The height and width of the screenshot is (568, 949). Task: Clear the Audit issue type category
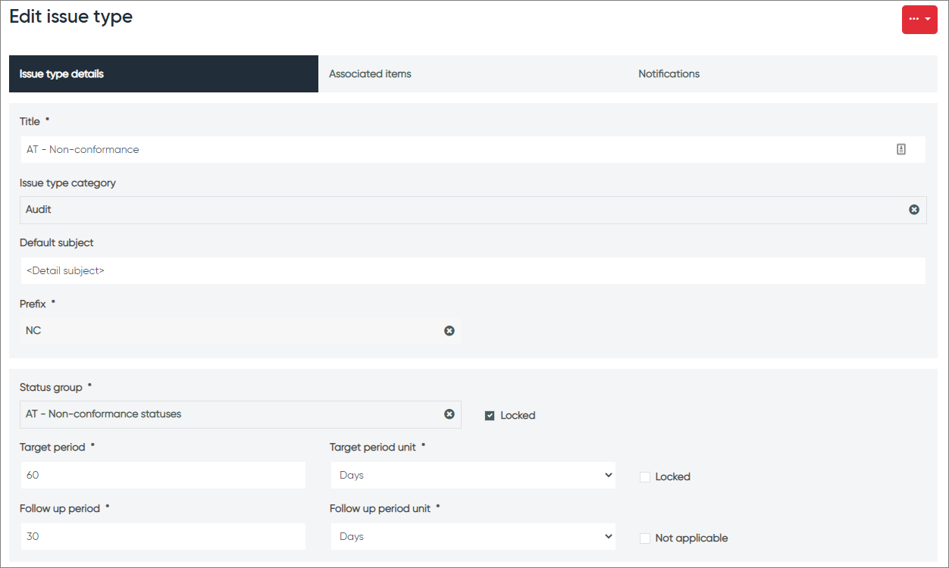914,210
